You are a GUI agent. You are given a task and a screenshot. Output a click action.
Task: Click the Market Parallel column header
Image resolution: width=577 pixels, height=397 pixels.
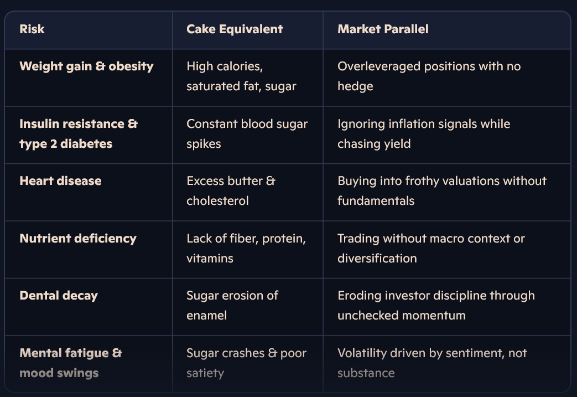pos(383,29)
